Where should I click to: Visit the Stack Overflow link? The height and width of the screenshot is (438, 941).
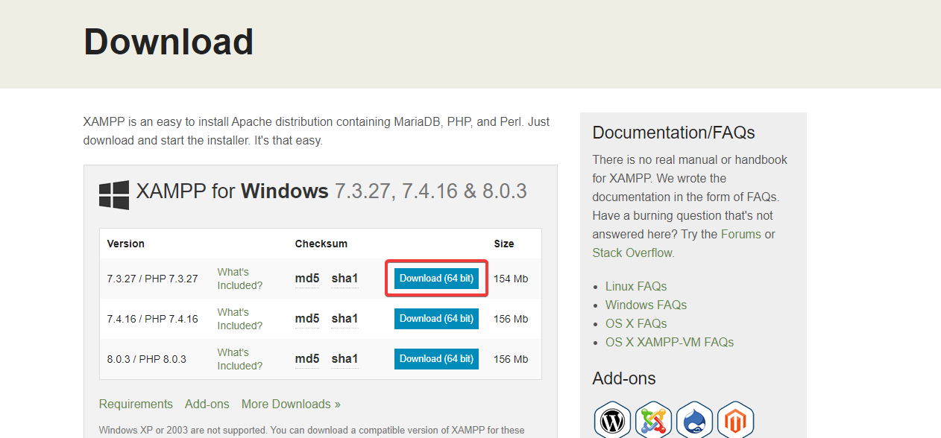pyautogui.click(x=632, y=253)
